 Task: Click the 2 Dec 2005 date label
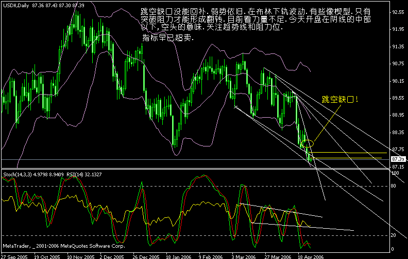click(x=112, y=257)
